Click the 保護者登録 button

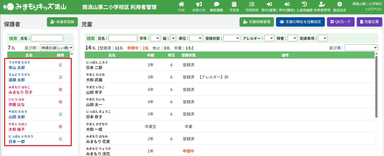62,22
